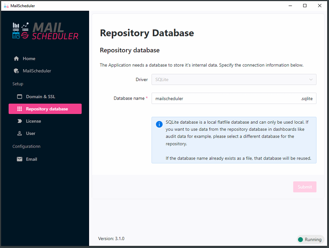
Task: Open the License setup page
Action: [45, 121]
